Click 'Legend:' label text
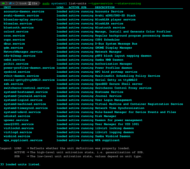Image resolution: width=190 pixels, height=169 pixels. tap(6, 148)
